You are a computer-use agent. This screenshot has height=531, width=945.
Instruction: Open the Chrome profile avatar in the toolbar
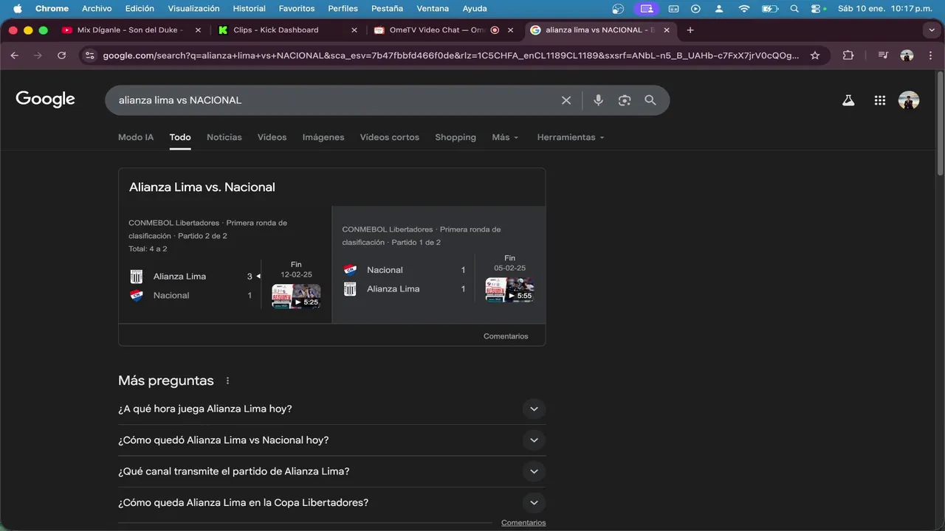[907, 55]
